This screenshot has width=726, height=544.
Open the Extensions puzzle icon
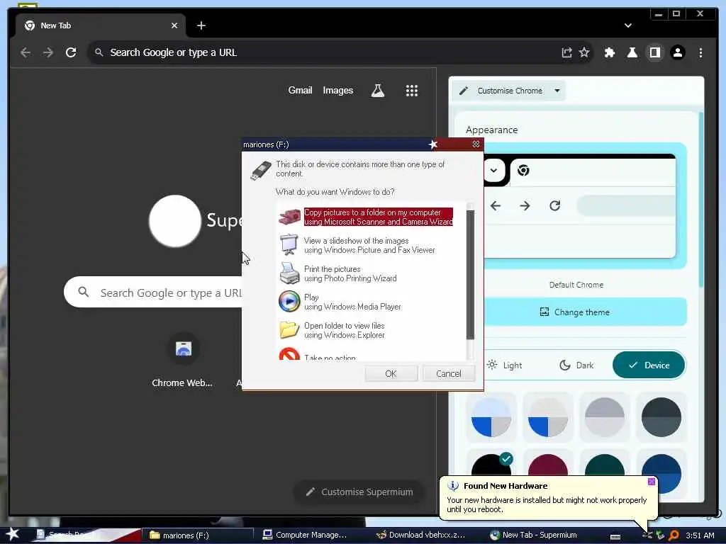(x=609, y=52)
